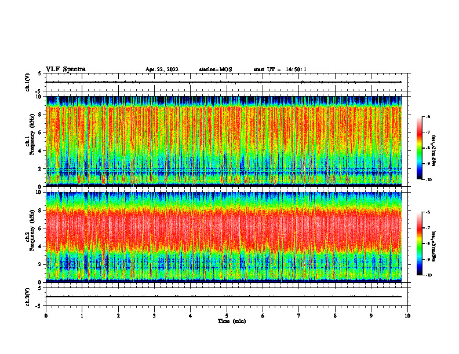Click the "4" tick on the Time axis
This screenshot has height=354, width=459.
point(191,316)
